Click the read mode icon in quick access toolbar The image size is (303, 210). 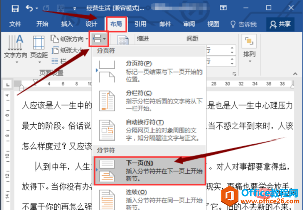(x=61, y=8)
